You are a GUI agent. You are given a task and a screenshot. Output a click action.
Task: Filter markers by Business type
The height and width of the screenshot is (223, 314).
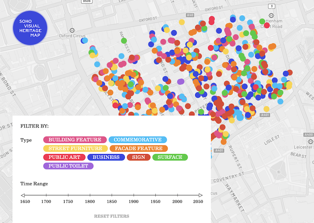click(x=106, y=157)
